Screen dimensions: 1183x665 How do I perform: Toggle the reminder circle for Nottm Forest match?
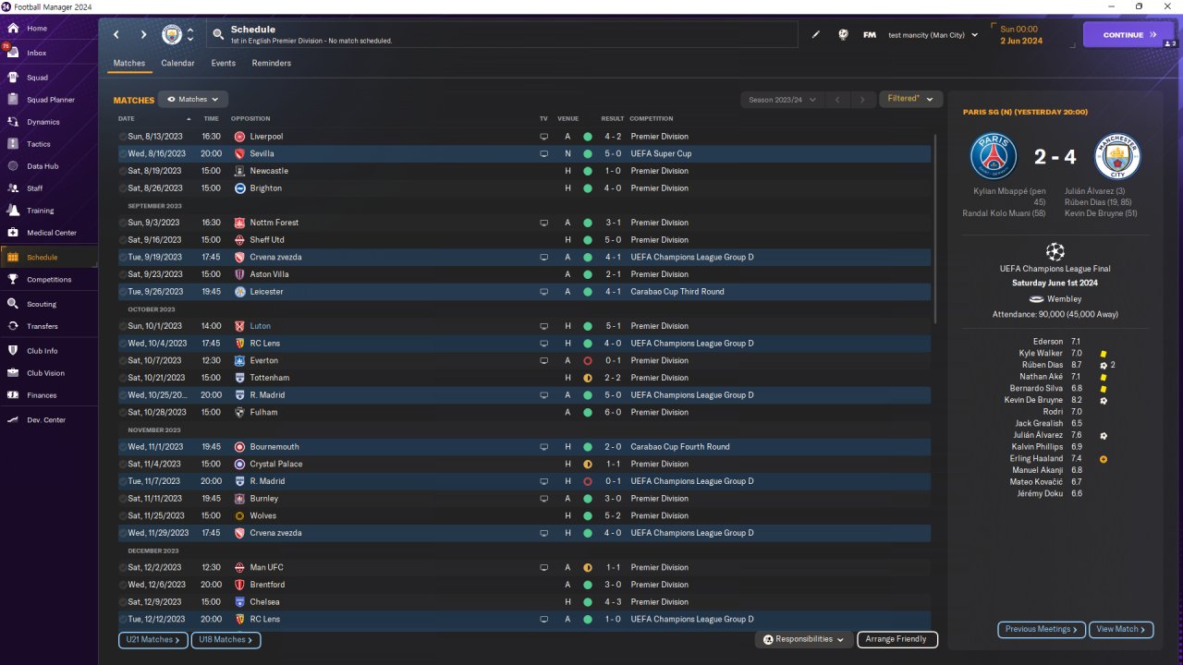click(123, 223)
